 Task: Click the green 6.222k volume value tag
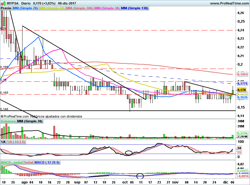point(243,133)
